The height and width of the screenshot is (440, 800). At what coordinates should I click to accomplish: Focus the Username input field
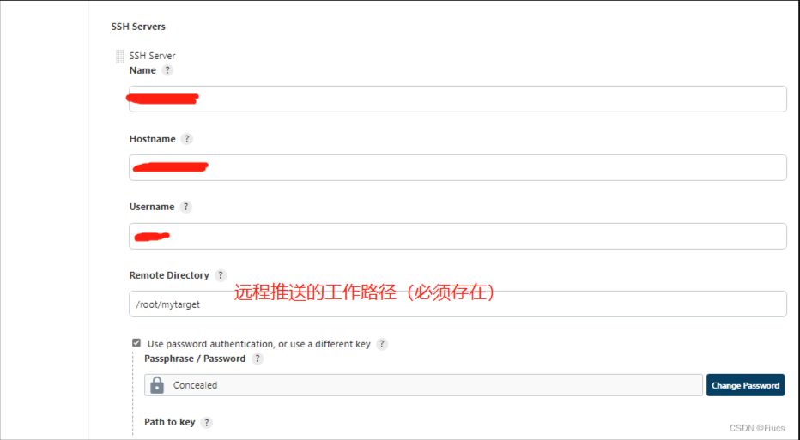click(458, 236)
